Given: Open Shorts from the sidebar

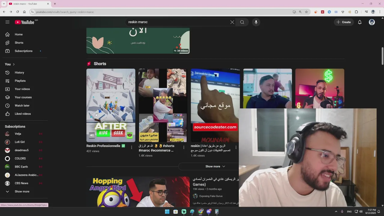Looking at the screenshot, I should coord(24,43).
